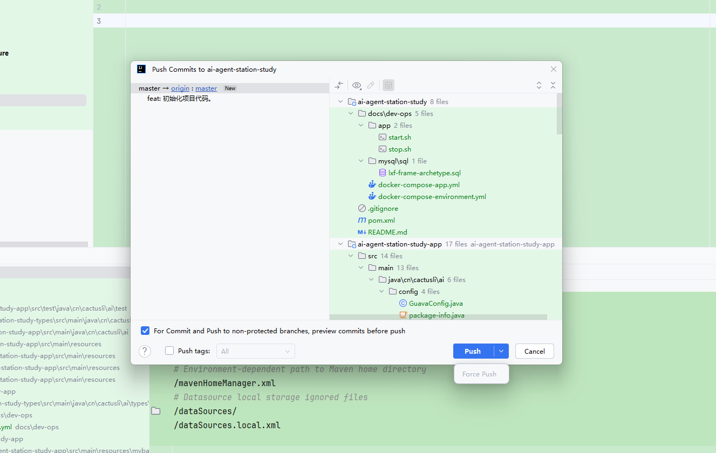Cancel the push dialog
Viewport: 716px width, 453px height.
pyautogui.click(x=534, y=351)
